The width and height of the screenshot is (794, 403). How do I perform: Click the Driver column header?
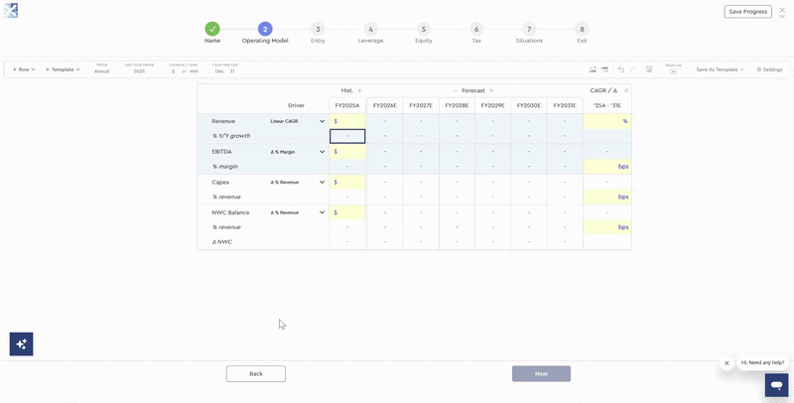coord(296,106)
